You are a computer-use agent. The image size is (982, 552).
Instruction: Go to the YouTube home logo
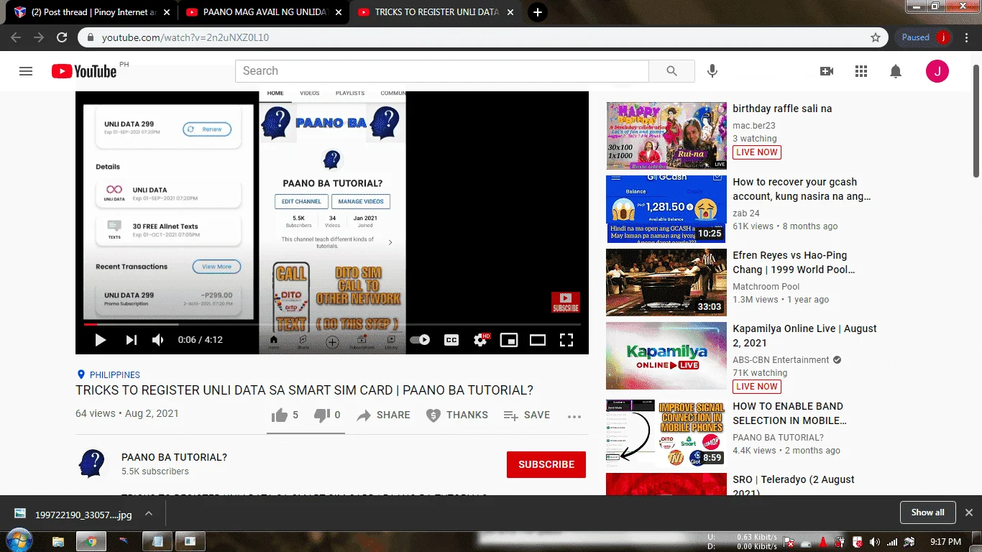click(84, 71)
